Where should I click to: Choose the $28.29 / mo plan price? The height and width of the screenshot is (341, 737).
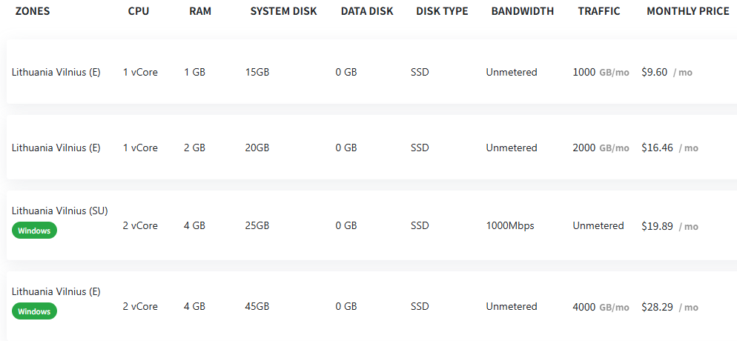point(670,307)
